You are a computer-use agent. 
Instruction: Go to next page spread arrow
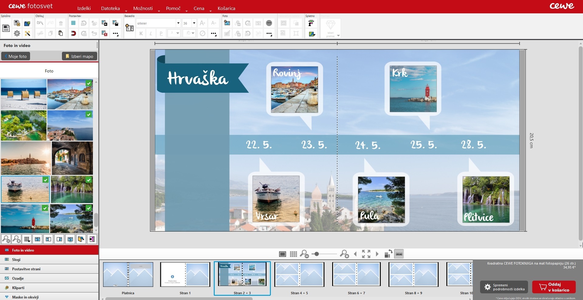(377, 254)
